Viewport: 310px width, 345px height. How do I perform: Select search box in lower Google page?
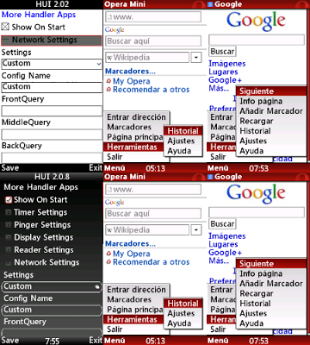coord(257,212)
